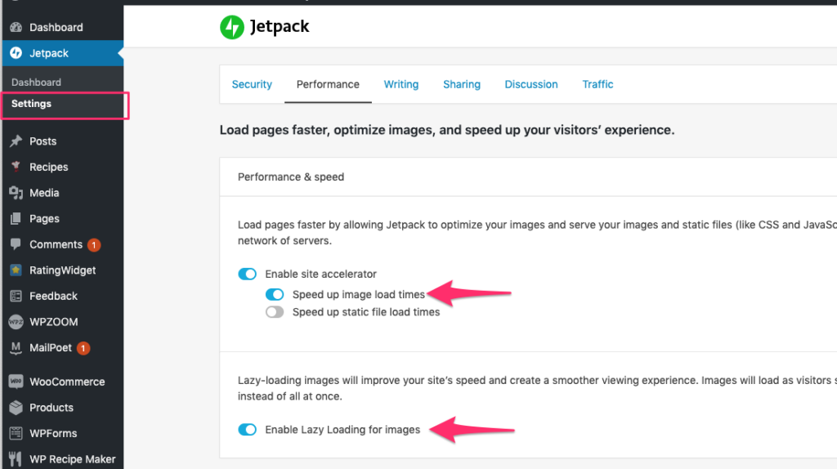
Task: Open the WP Recipe Maker menu label
Action: tap(73, 459)
